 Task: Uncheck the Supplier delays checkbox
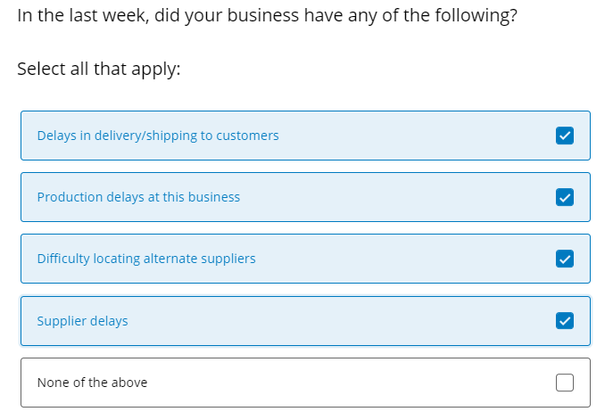(x=565, y=321)
